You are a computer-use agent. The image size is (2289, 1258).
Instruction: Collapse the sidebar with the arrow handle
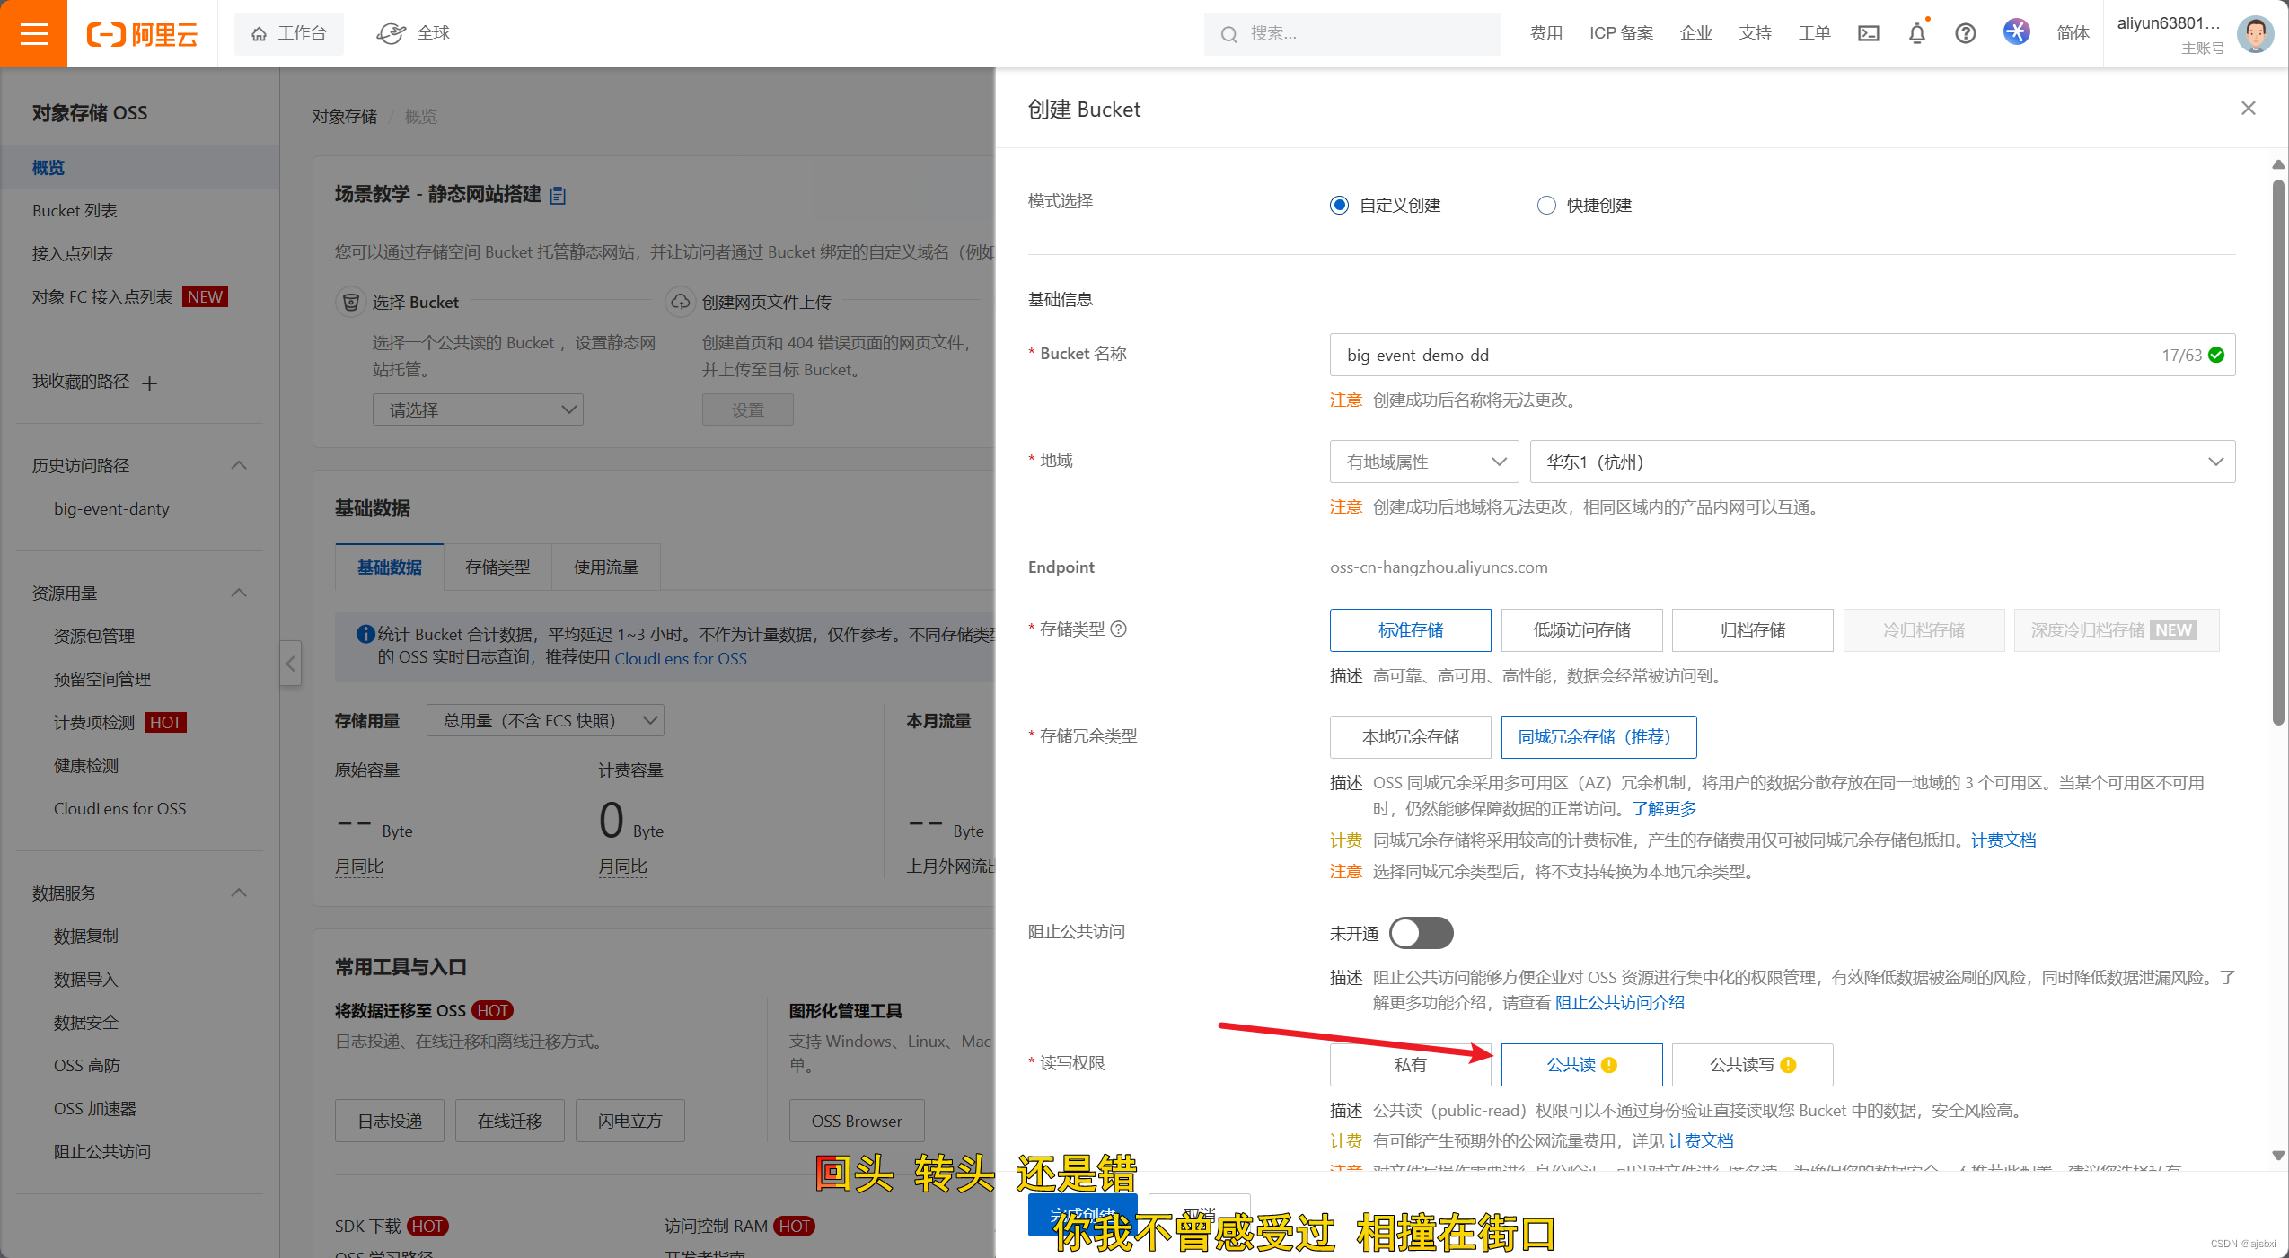coord(290,664)
